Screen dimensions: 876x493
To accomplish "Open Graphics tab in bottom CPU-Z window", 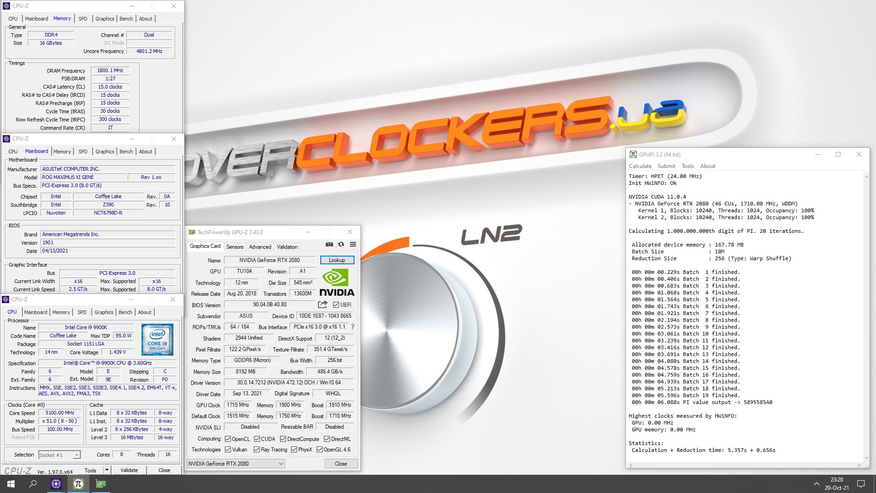I will point(104,312).
